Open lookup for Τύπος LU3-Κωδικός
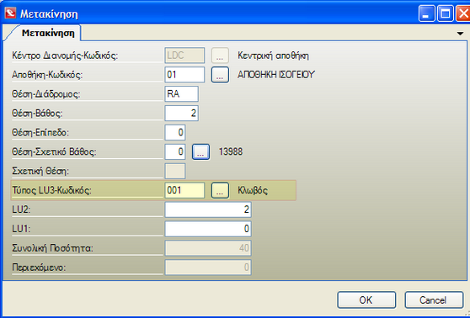The height and width of the screenshot is (318, 470). (220, 190)
